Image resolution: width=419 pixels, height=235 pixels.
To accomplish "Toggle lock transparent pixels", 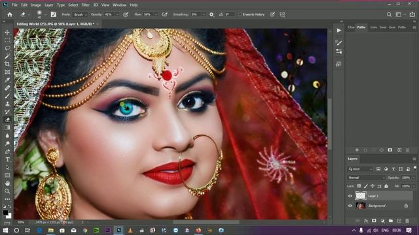I will point(359,186).
